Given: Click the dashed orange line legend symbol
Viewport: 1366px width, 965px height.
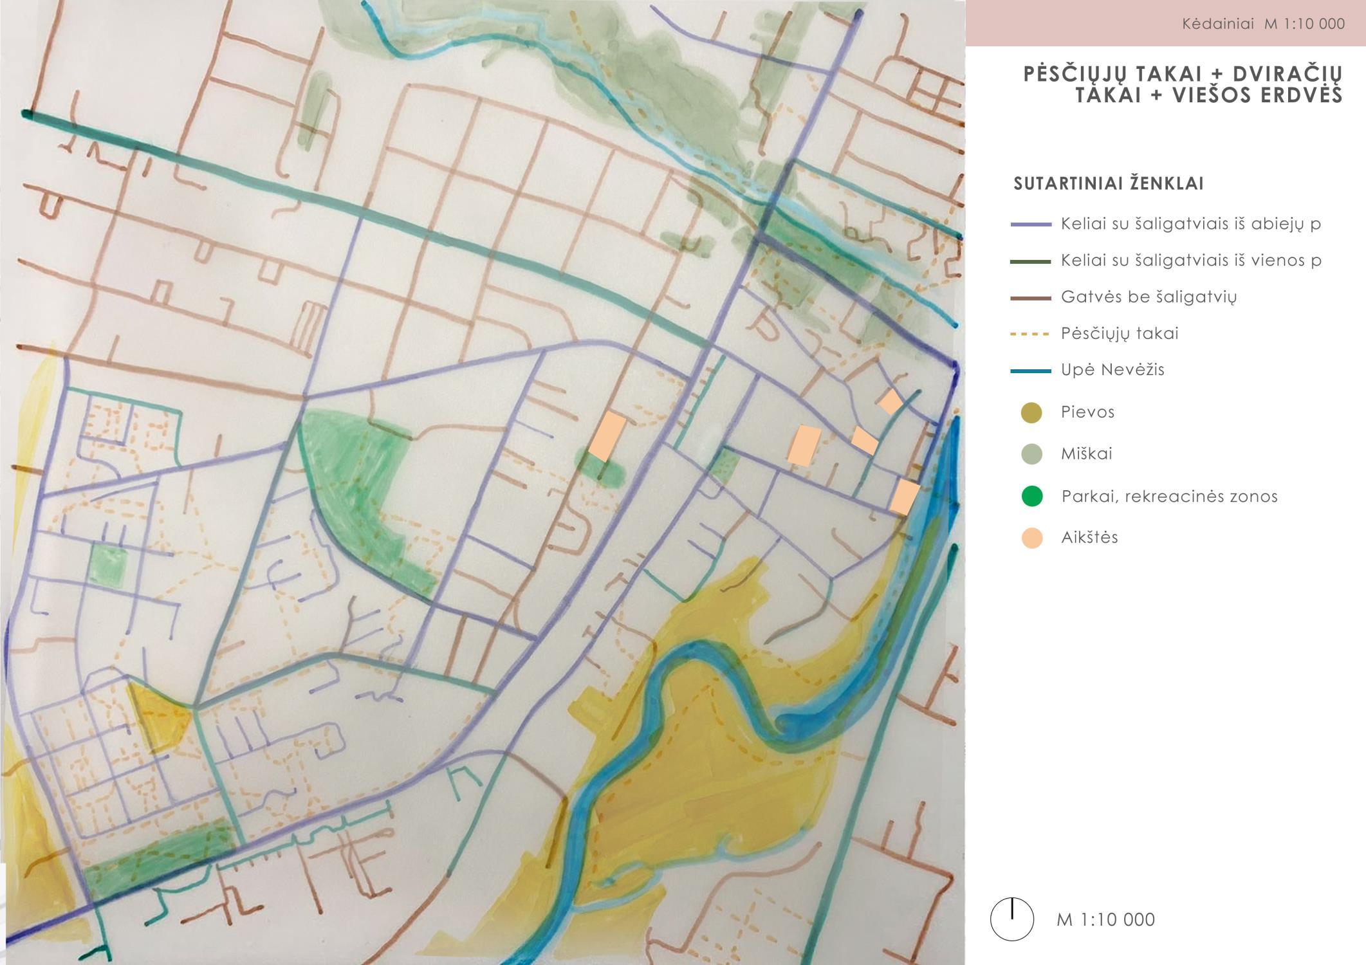Looking at the screenshot, I should coord(1030,335).
